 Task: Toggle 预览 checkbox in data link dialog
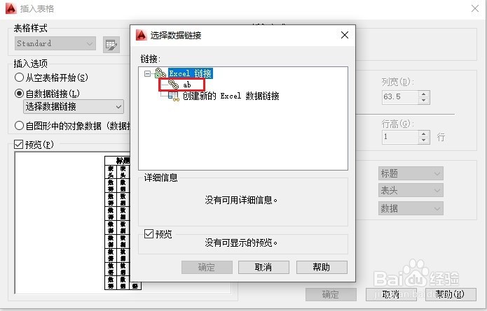coord(149,233)
